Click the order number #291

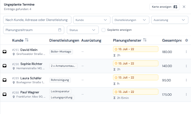pyautogui.click(x=15, y=50)
